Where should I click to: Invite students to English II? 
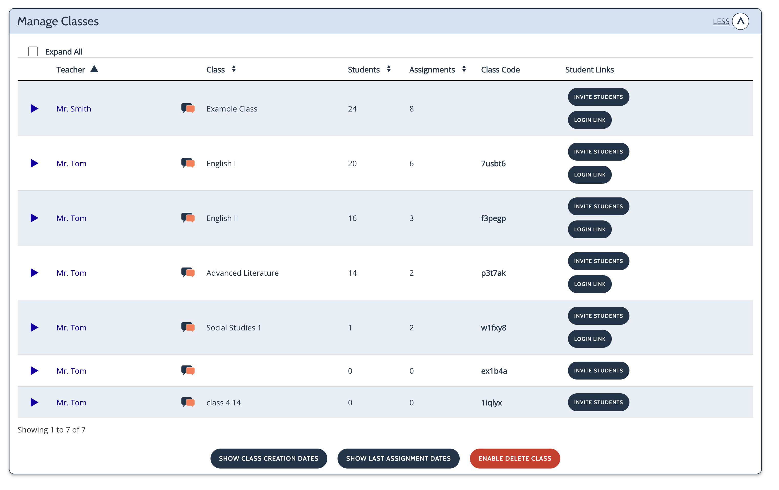[x=598, y=206]
